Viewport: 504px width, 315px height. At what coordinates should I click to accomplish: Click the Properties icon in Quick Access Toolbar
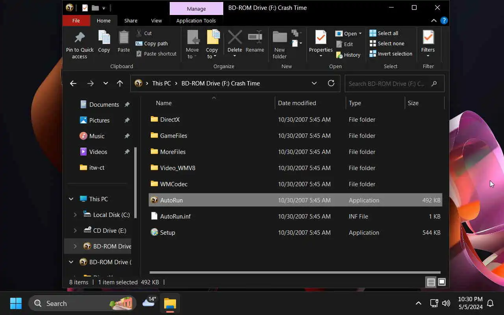[x=85, y=7]
